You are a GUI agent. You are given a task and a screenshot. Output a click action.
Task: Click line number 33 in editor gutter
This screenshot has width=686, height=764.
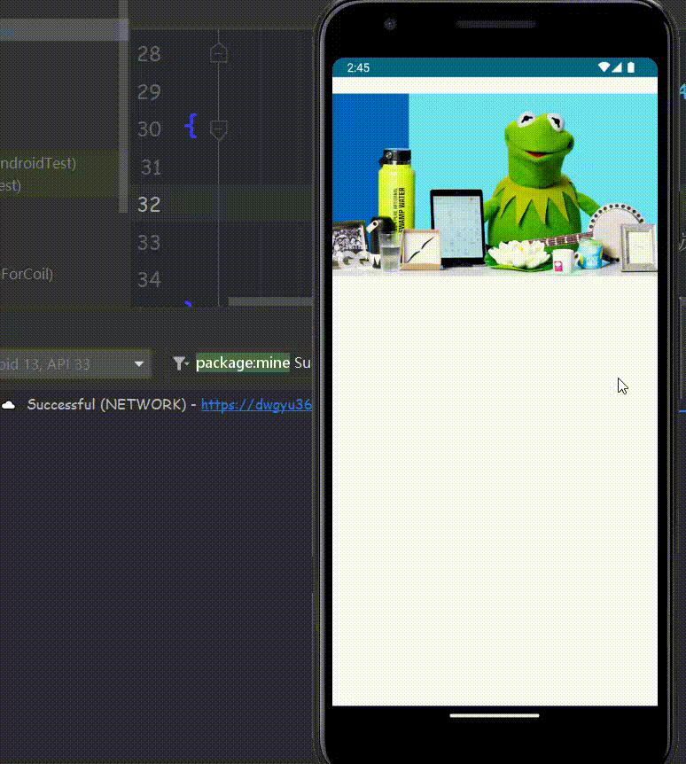click(149, 242)
